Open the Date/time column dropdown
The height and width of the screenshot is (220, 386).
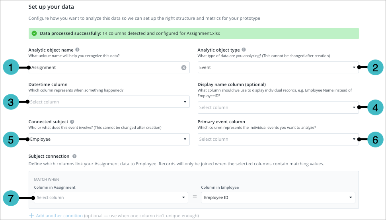109,102
